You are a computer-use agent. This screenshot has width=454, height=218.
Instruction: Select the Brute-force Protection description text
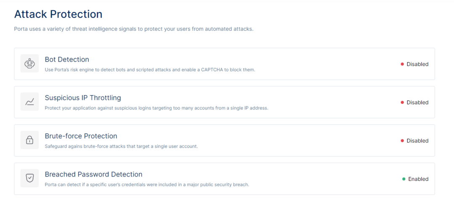coord(121,146)
